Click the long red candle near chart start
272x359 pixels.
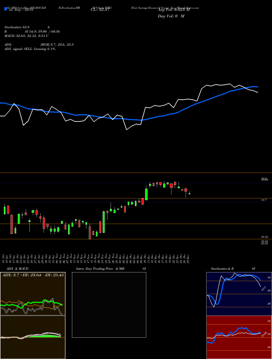pos(11,224)
